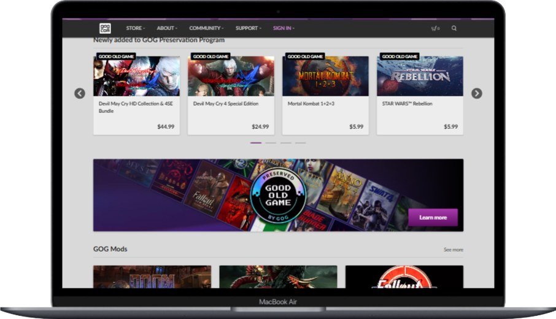This screenshot has height=319, width=556.
Task: Open STAR WARS Rebellion cover image
Action: pos(420,76)
